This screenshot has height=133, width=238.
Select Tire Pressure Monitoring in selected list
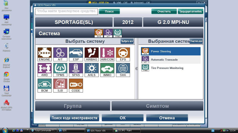(171, 68)
